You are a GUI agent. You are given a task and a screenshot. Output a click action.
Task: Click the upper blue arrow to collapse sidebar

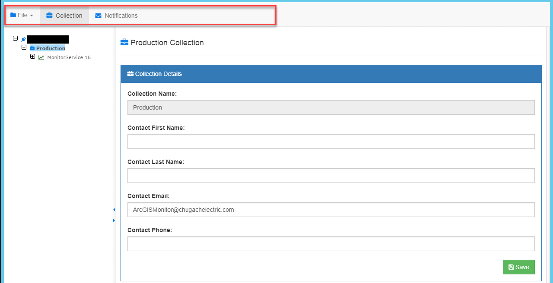click(114, 209)
